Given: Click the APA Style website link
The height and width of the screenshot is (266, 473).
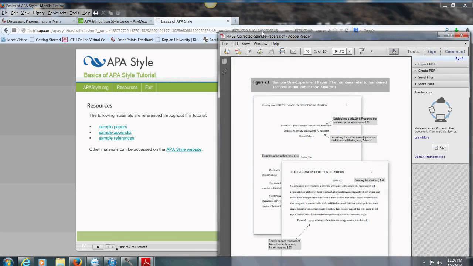Looking at the screenshot, I should [x=184, y=149].
